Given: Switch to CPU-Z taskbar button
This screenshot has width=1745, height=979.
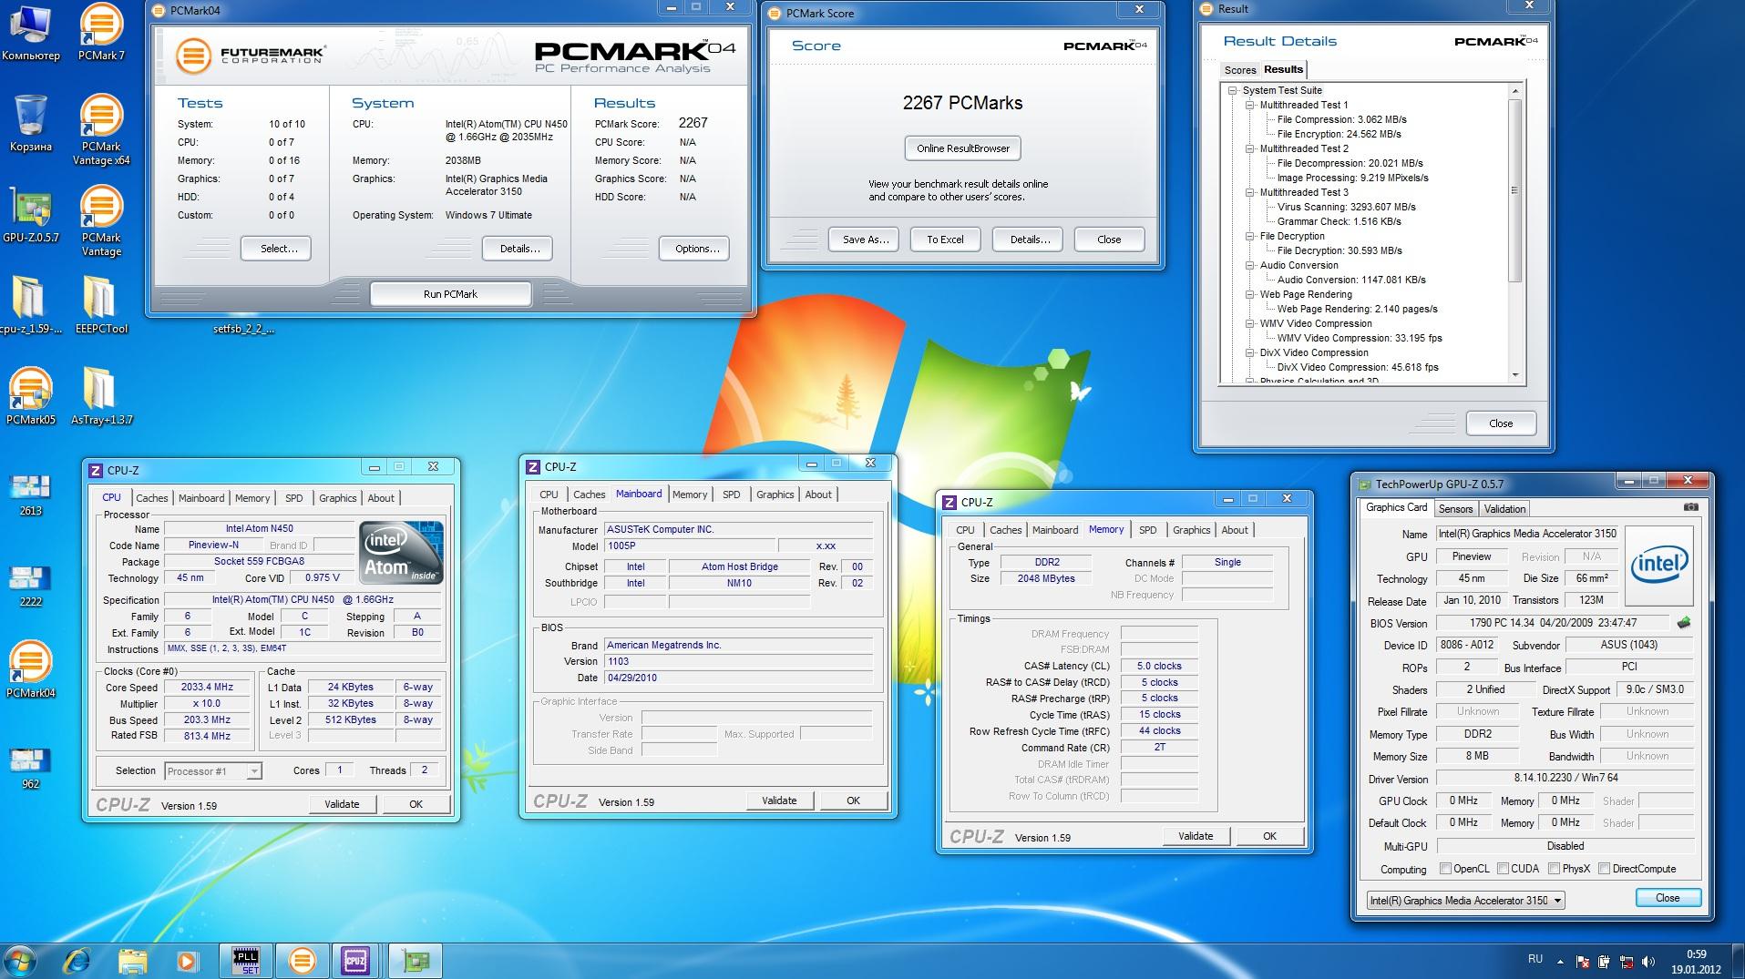Looking at the screenshot, I should pyautogui.click(x=356, y=961).
